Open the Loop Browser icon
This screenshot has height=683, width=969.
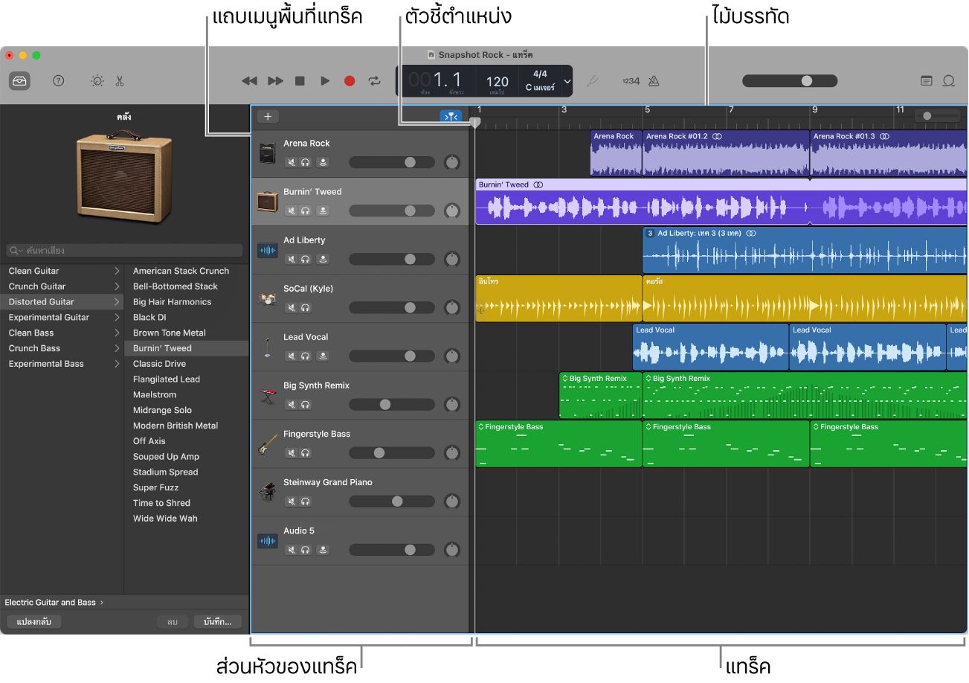[x=949, y=81]
